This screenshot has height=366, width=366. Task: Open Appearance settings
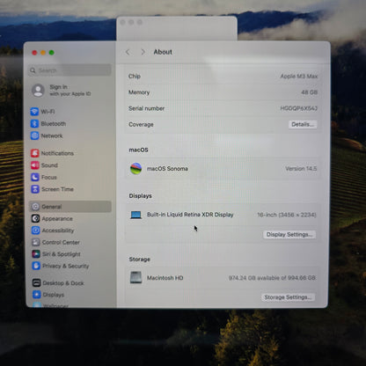pos(52,218)
